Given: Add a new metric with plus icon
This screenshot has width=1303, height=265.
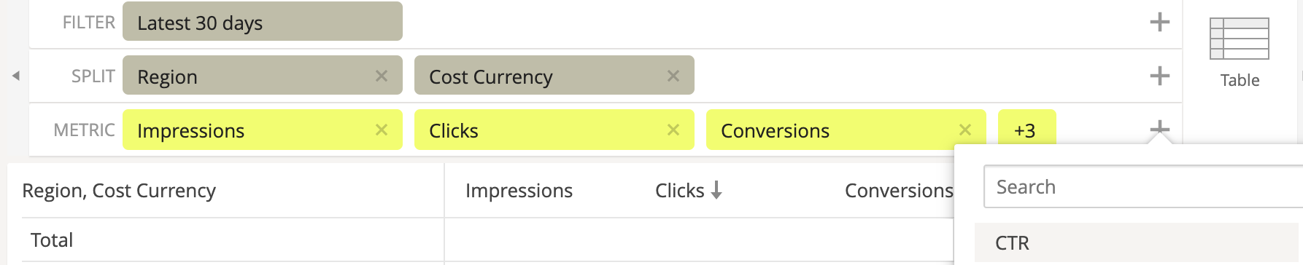Looking at the screenshot, I should (1159, 130).
